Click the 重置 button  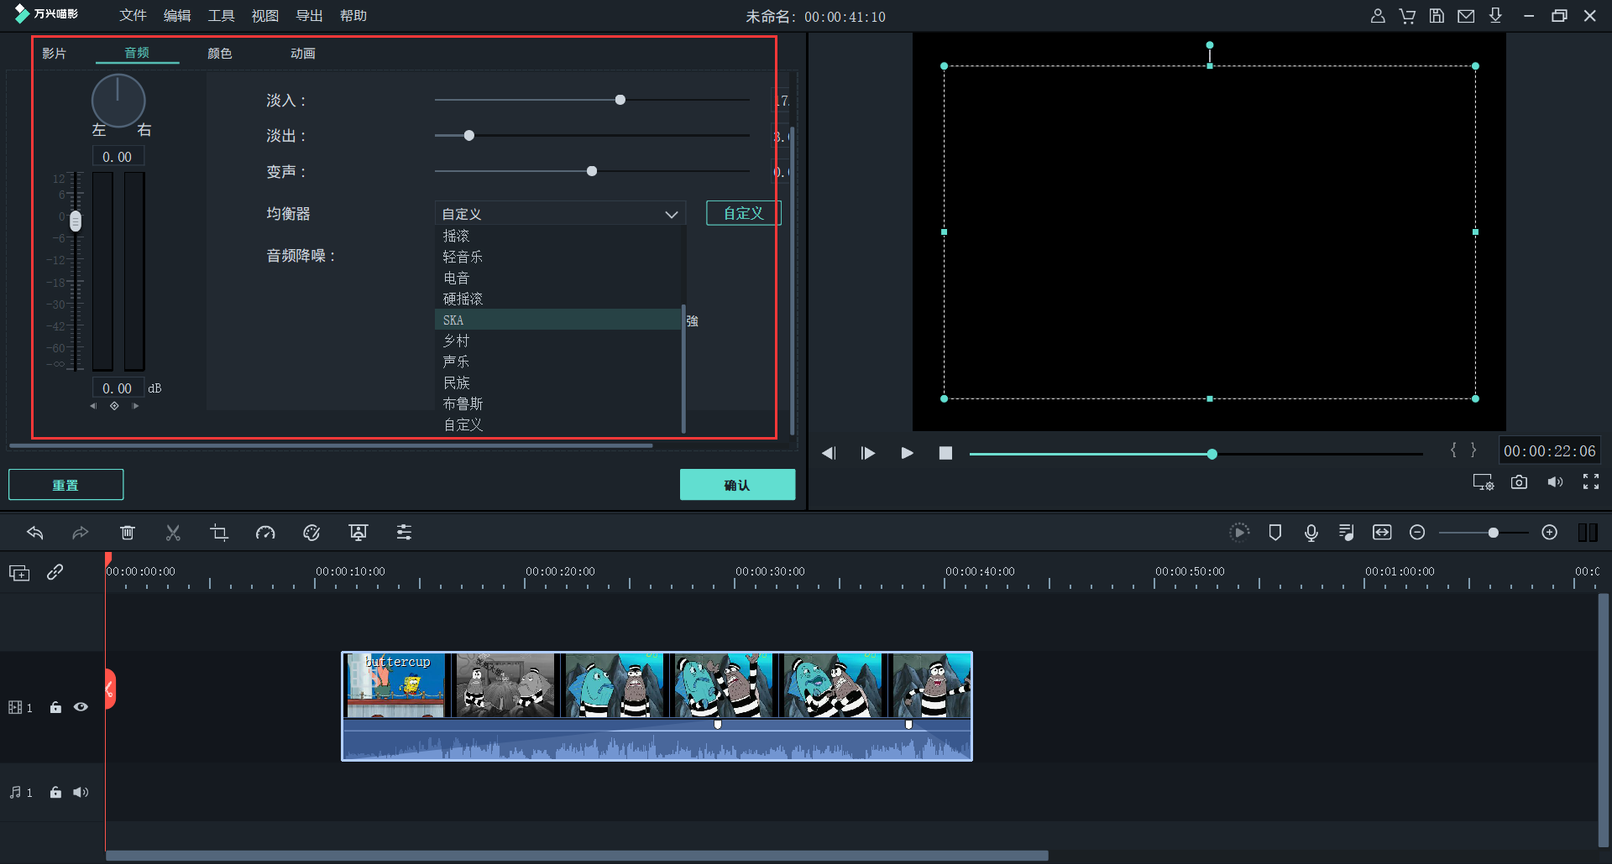65,485
